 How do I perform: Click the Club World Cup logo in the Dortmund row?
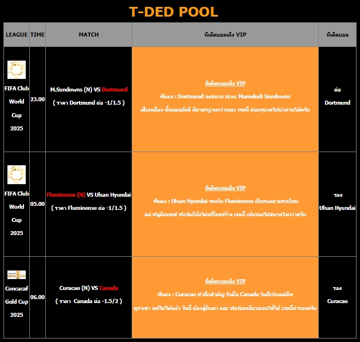coord(17,70)
